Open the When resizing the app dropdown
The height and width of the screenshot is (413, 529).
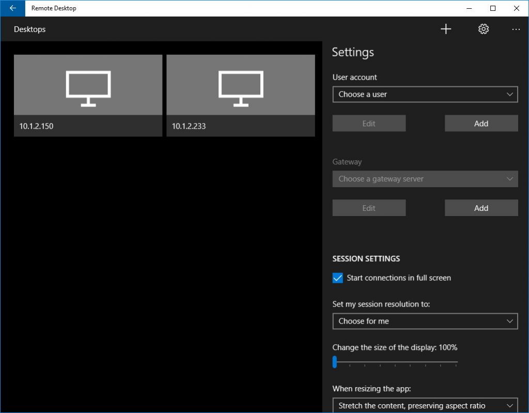[425, 405]
